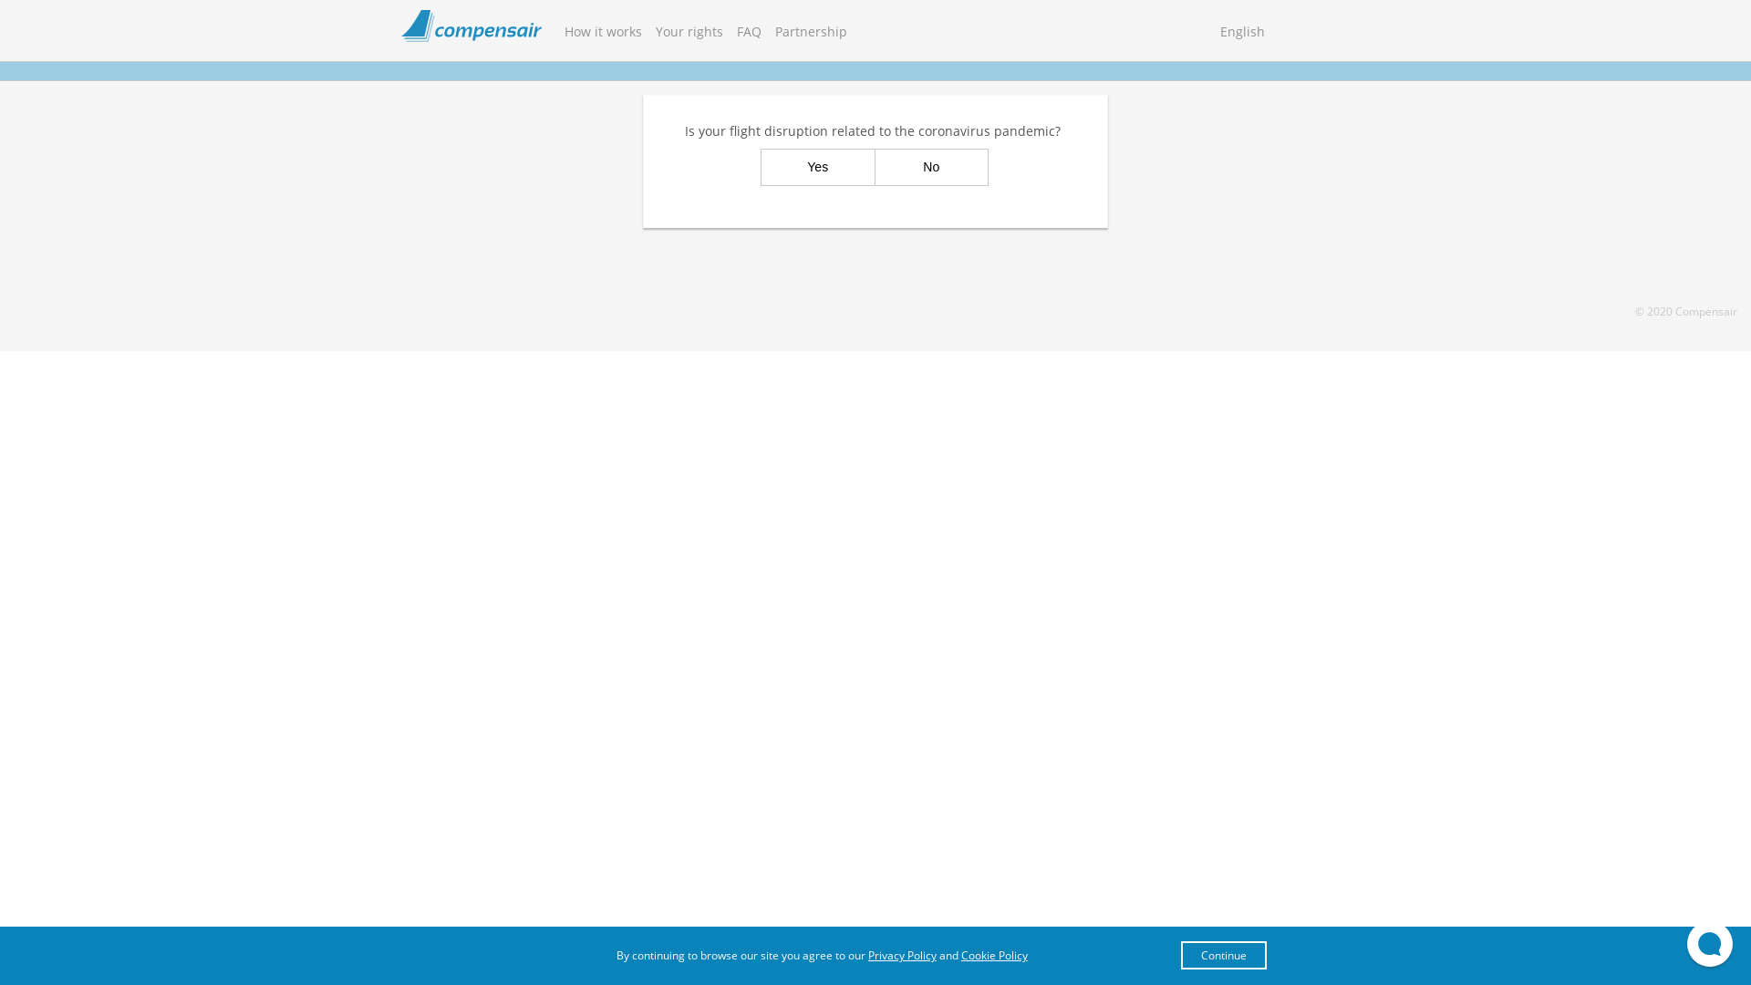The width and height of the screenshot is (1751, 985).
Task: Click Continue in the cookie banner
Action: tap(1223, 956)
